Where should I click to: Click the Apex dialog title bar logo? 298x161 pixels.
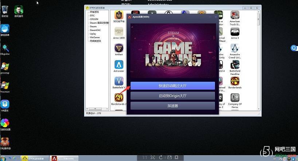pos(130,17)
